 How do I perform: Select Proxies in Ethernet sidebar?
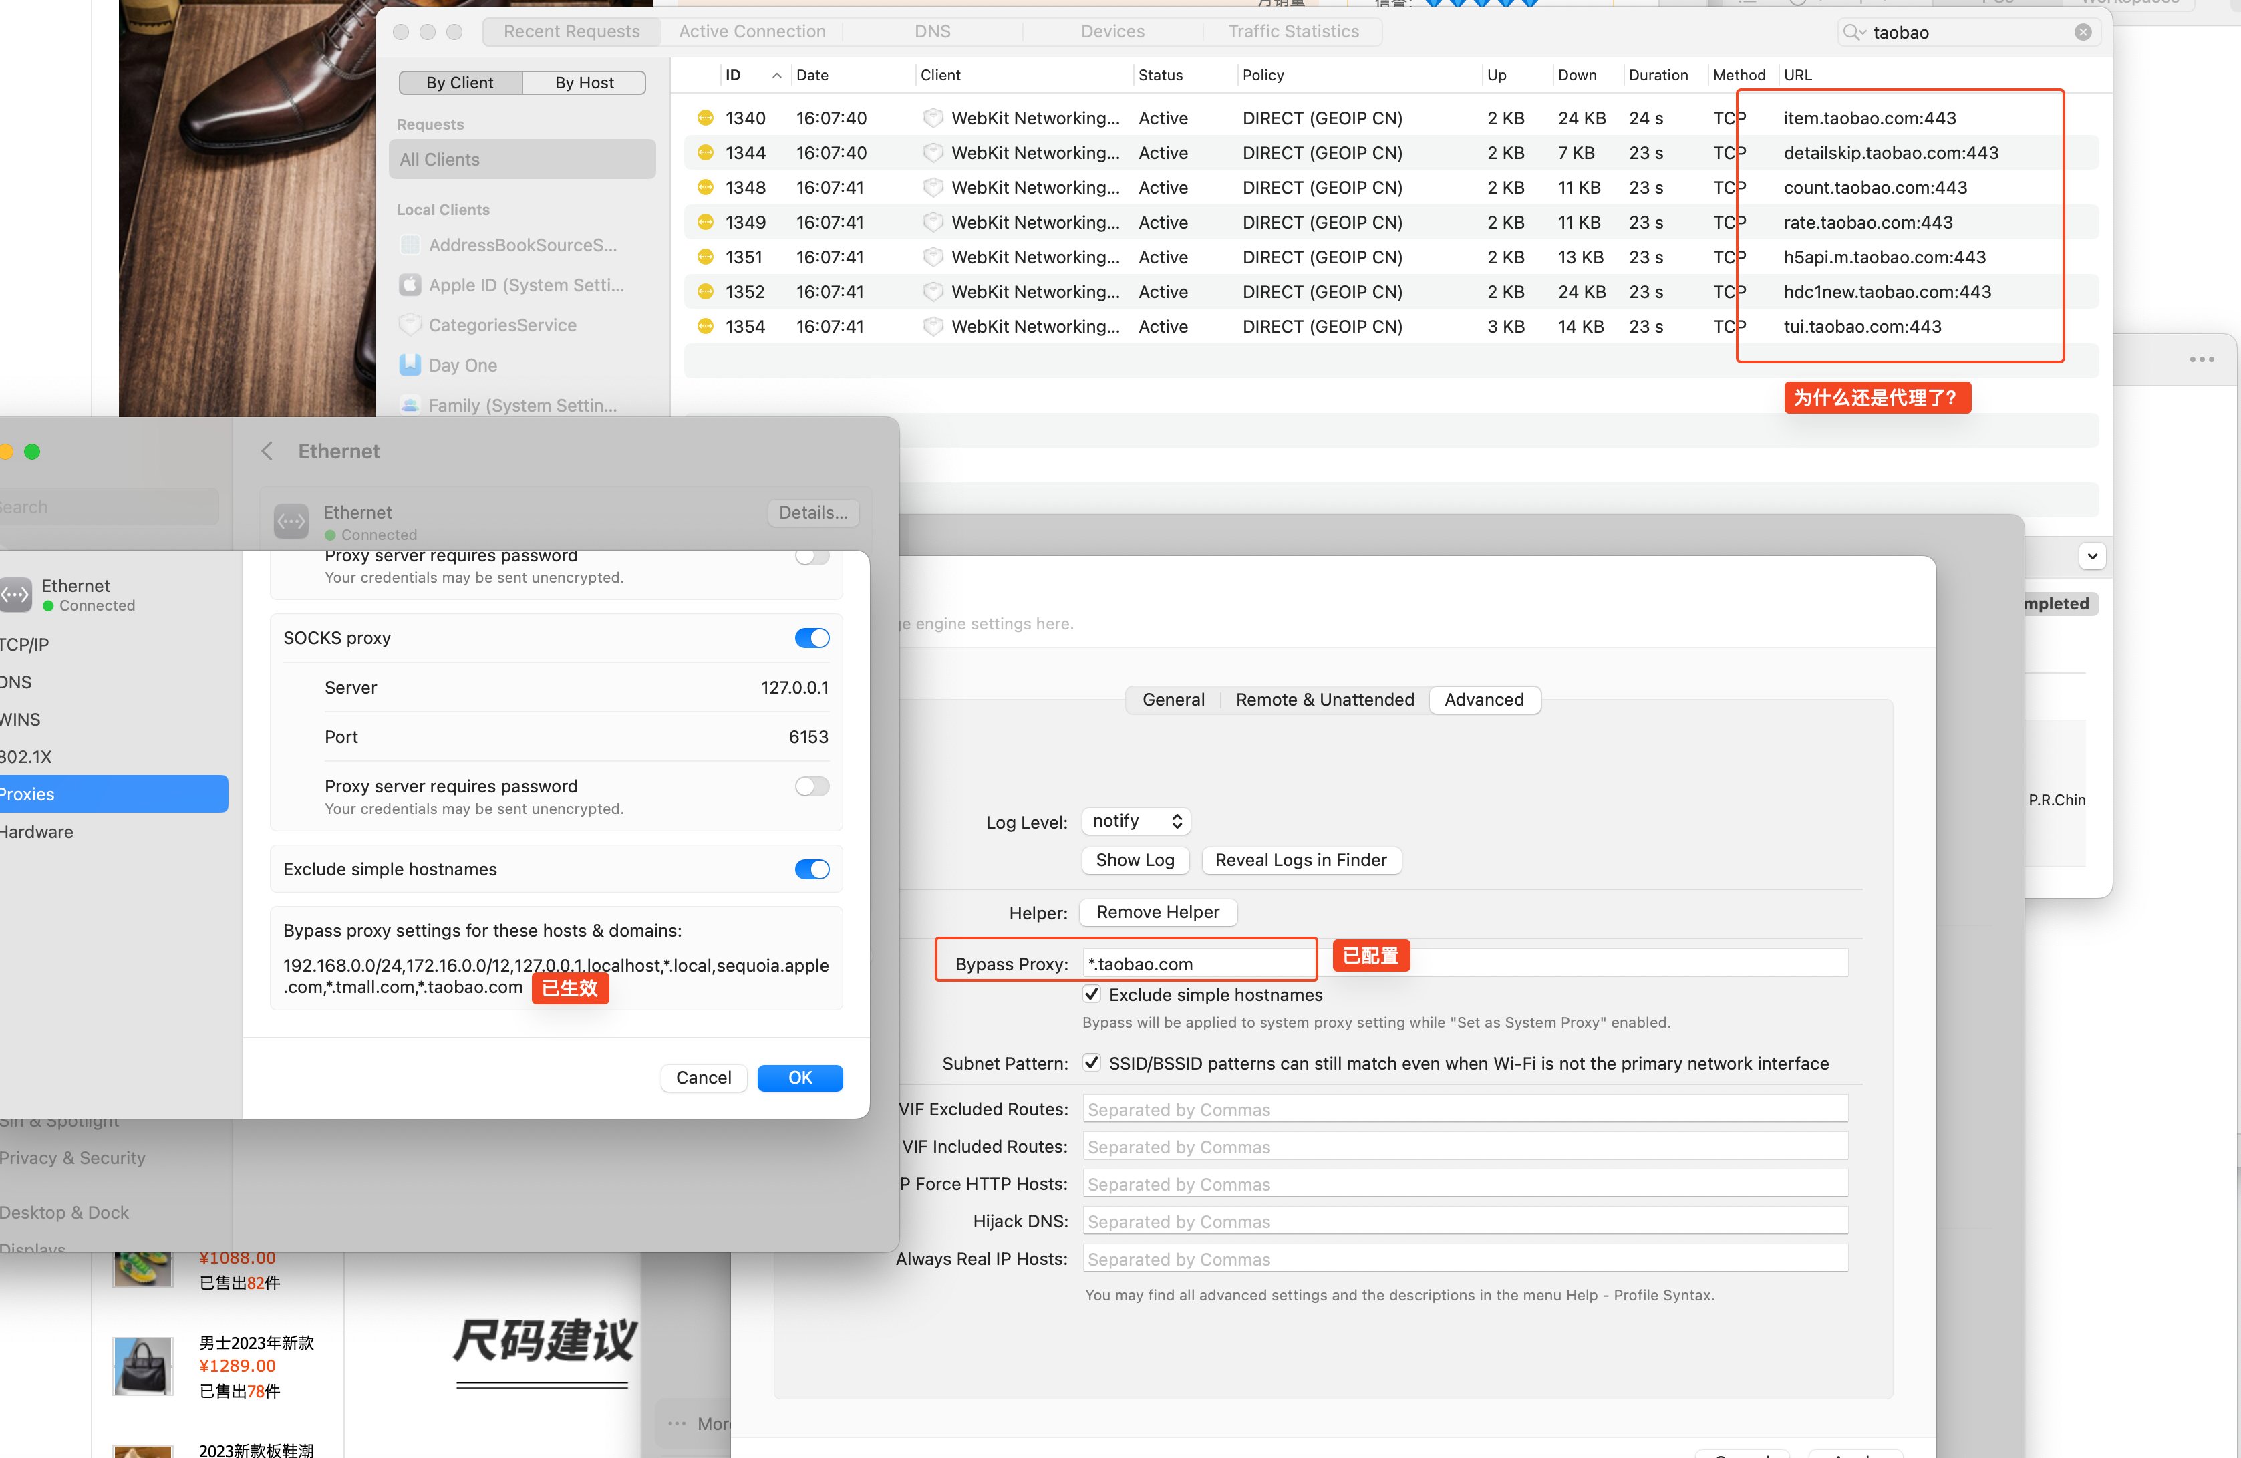tap(114, 793)
